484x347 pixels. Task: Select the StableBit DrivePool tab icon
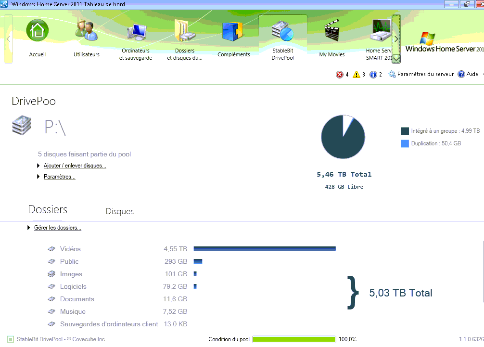click(282, 31)
